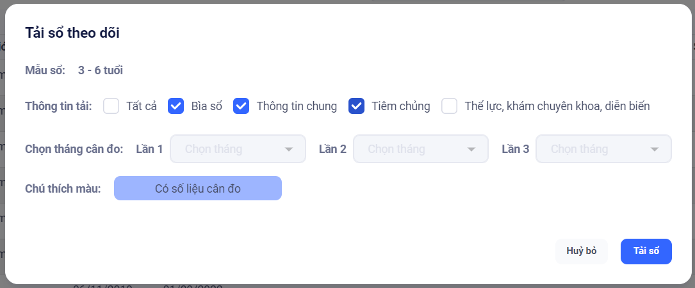Viewport: 695px width, 288px height.
Task: Click the Tất cả label text
Action: pyautogui.click(x=142, y=106)
